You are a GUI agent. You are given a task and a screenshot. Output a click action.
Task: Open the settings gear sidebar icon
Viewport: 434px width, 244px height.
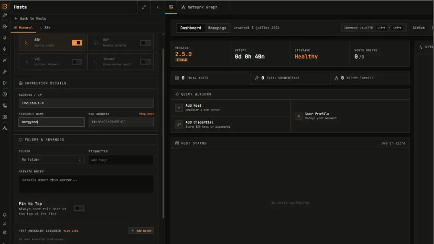click(x=5, y=233)
